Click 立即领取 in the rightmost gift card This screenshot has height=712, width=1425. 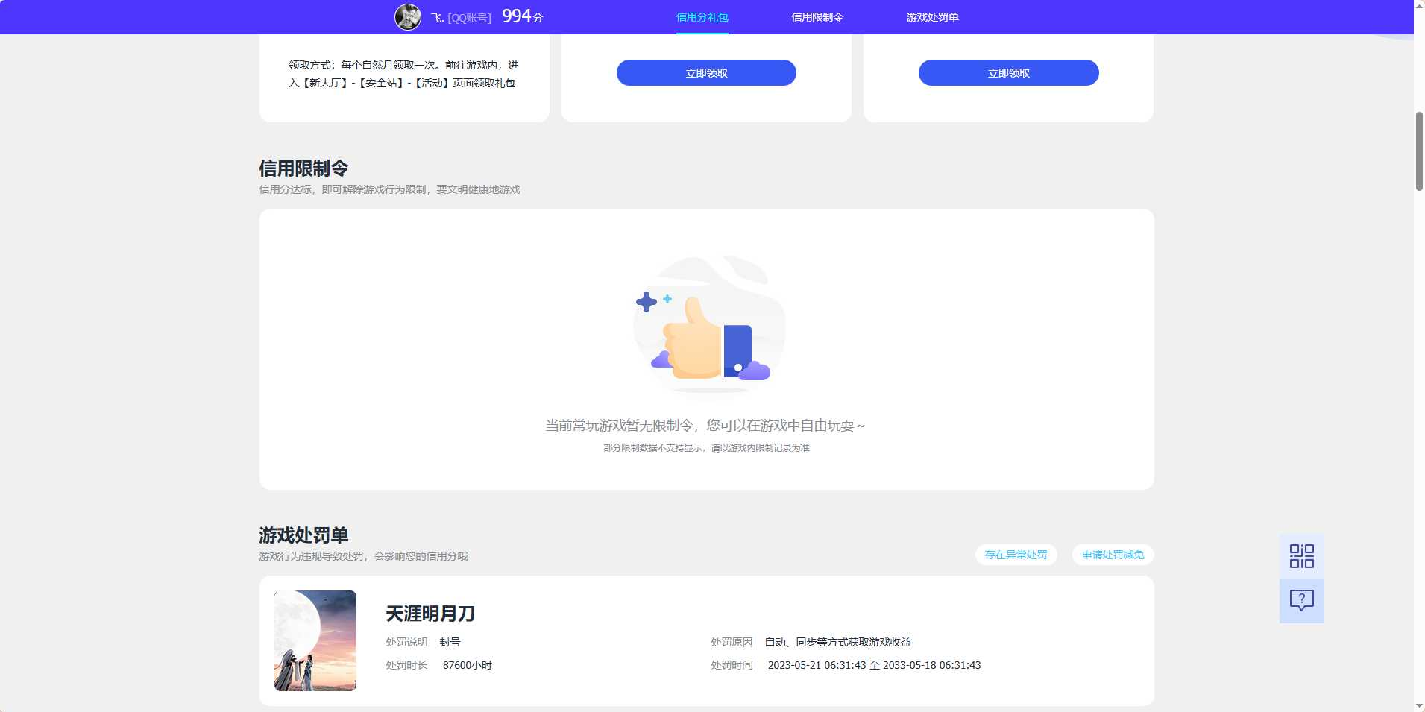point(1008,73)
